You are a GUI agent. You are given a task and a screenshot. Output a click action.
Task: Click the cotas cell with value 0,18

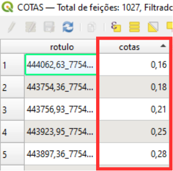pyautogui.click(x=134, y=87)
